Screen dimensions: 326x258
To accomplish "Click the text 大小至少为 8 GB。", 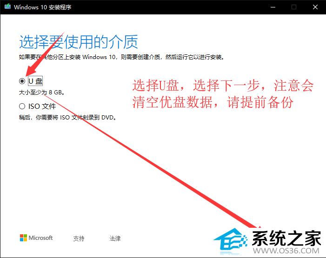I will point(41,93).
